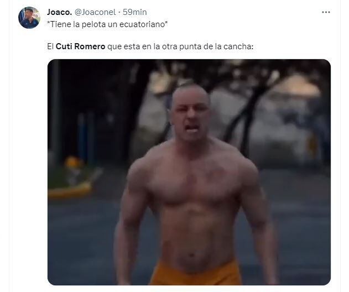349x292 pixels.
Task: Click the word El before Cuti Romero
Action: coord(50,46)
